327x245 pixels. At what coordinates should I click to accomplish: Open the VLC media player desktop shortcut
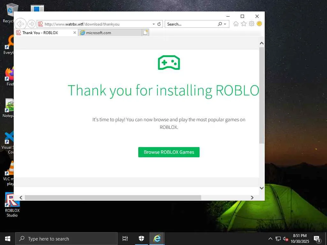tap(9, 173)
